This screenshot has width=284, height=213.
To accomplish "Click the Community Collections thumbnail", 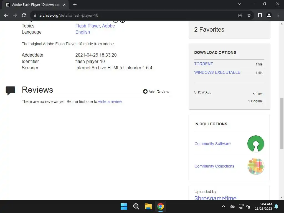I will [x=256, y=166].
